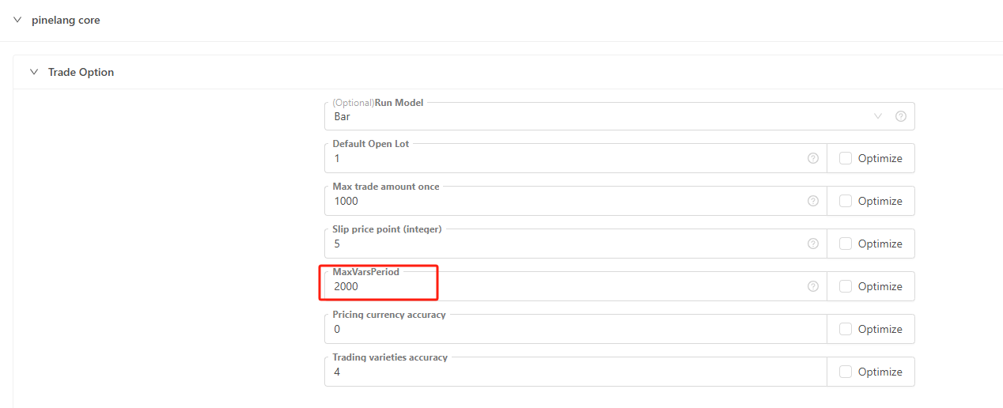Collapse the Trade Option panel

(x=33, y=72)
